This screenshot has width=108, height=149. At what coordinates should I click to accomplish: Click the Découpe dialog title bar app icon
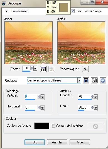[x=4, y=4]
